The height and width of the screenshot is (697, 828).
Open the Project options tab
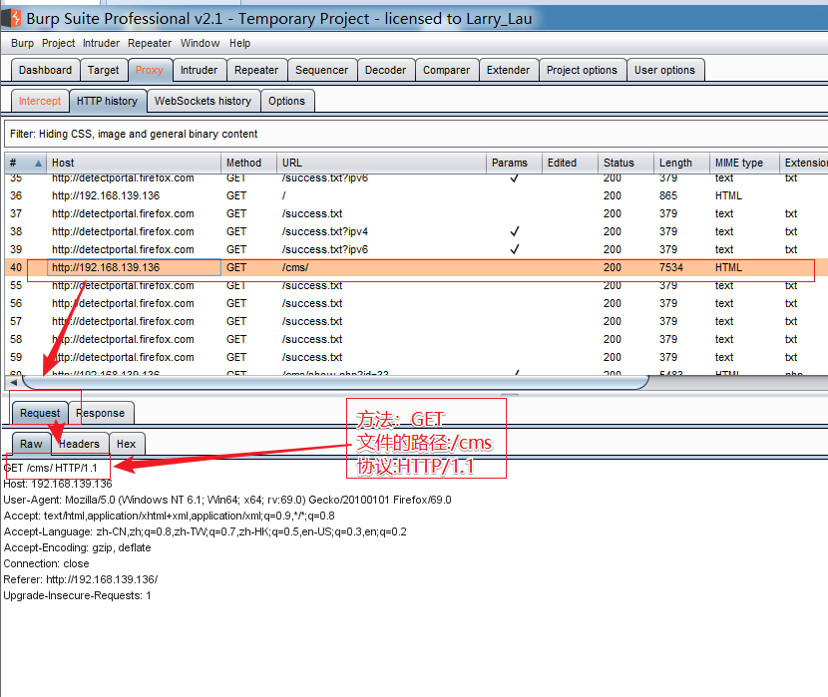tap(582, 70)
